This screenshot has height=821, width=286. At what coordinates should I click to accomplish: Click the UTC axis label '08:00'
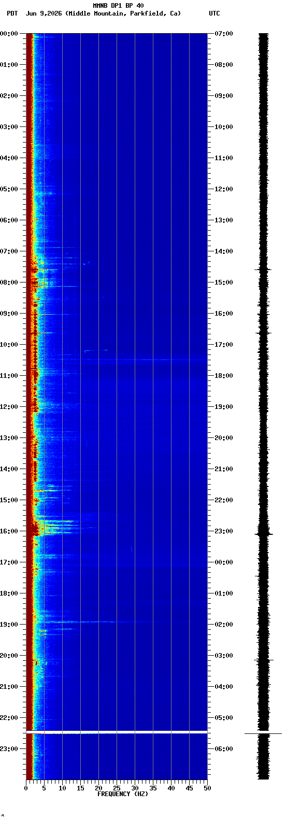224,65
